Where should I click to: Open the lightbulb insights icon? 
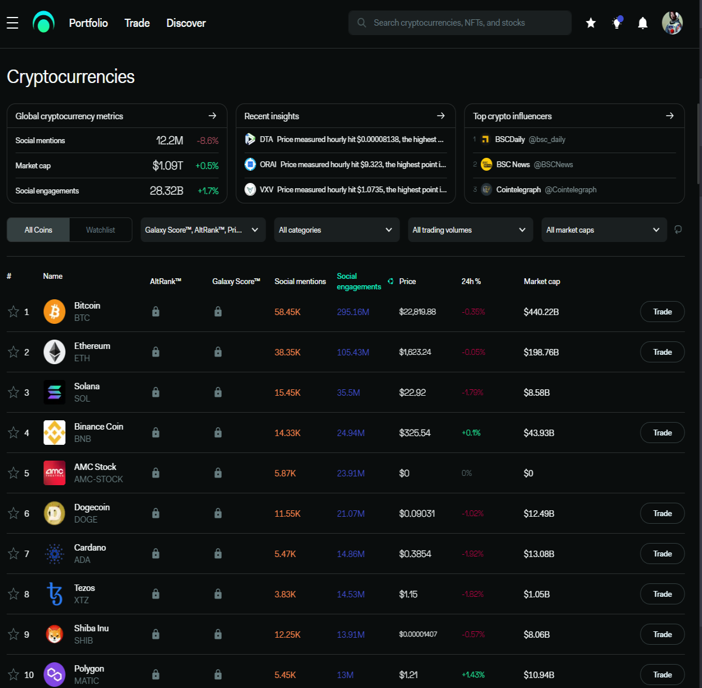pos(617,23)
